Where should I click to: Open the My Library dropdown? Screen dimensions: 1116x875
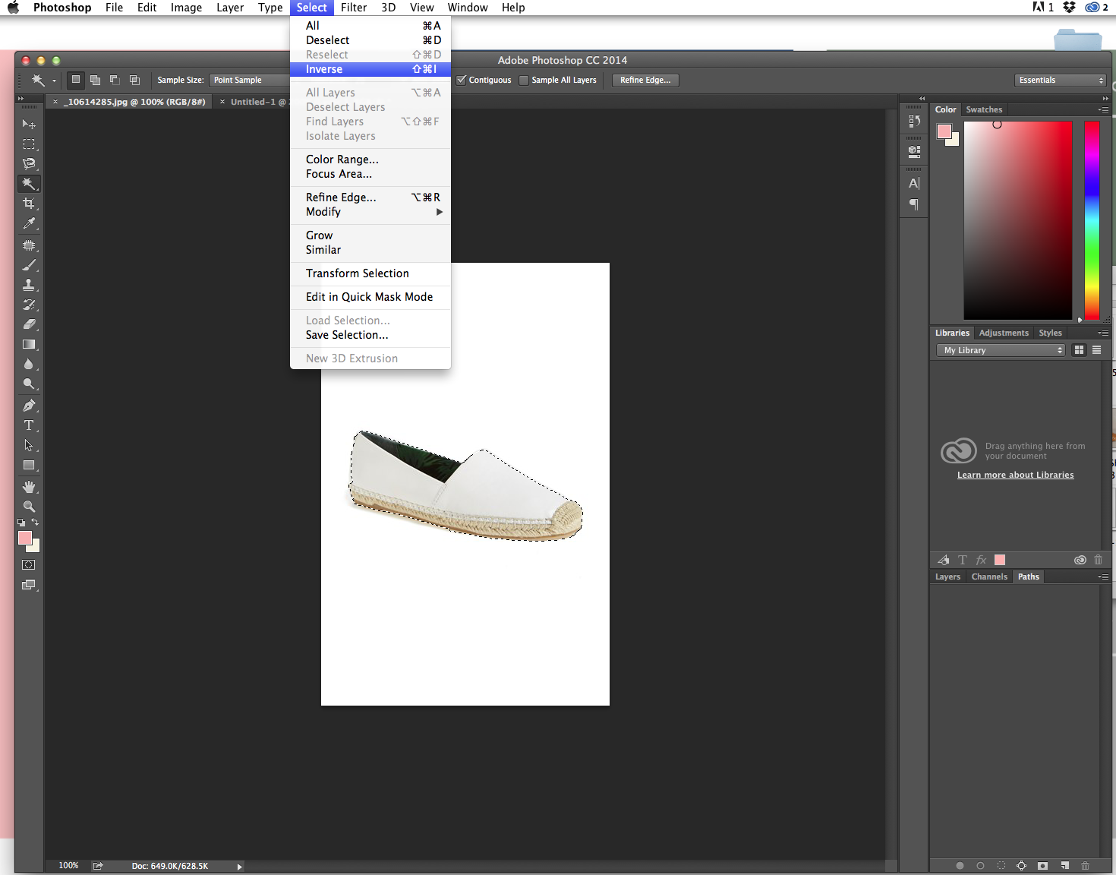[1001, 350]
